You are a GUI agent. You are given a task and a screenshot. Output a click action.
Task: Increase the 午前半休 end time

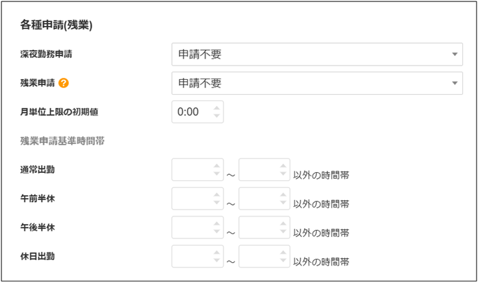coord(284,195)
